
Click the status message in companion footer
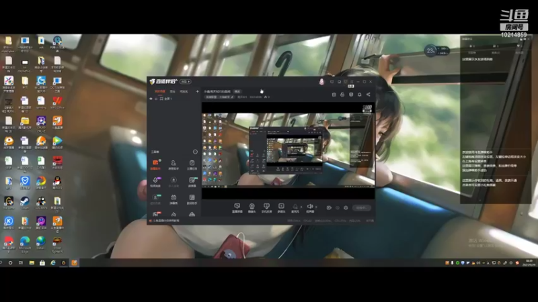[x=166, y=221]
